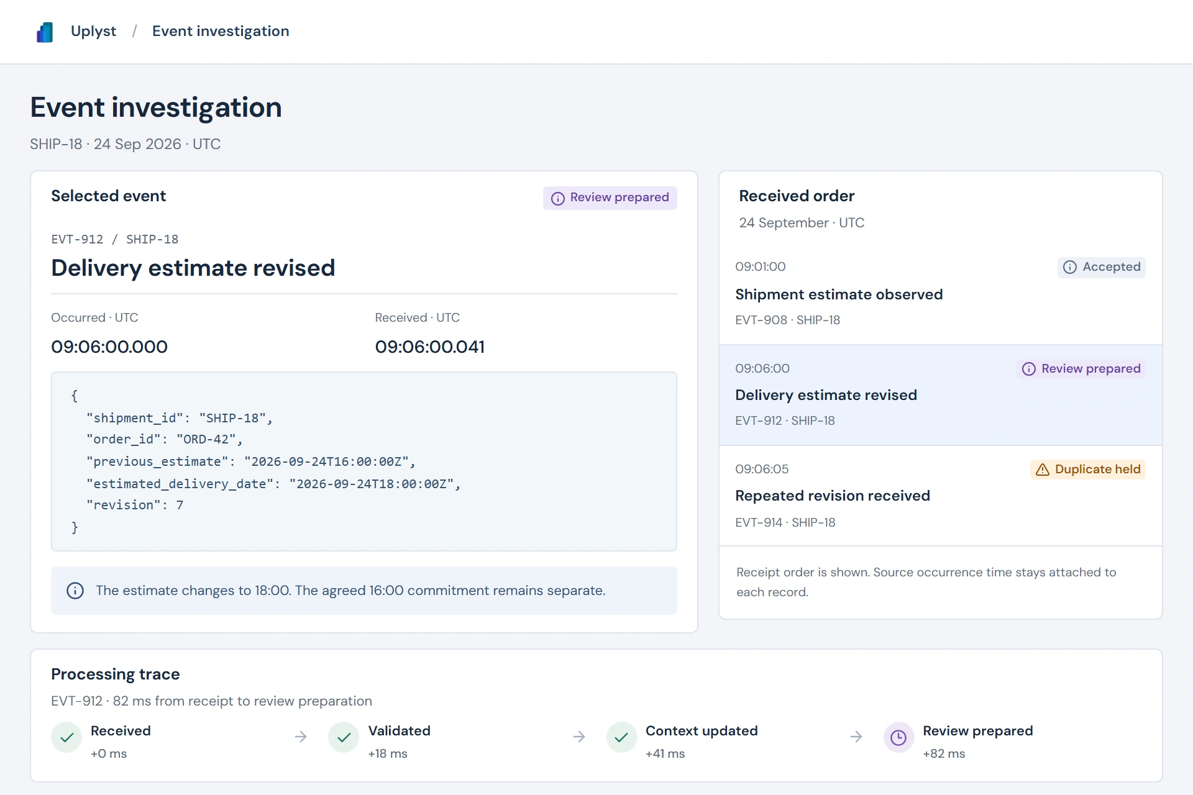The width and height of the screenshot is (1193, 795).
Task: Click the +82 ms timing under Review prepared
Action: point(944,753)
